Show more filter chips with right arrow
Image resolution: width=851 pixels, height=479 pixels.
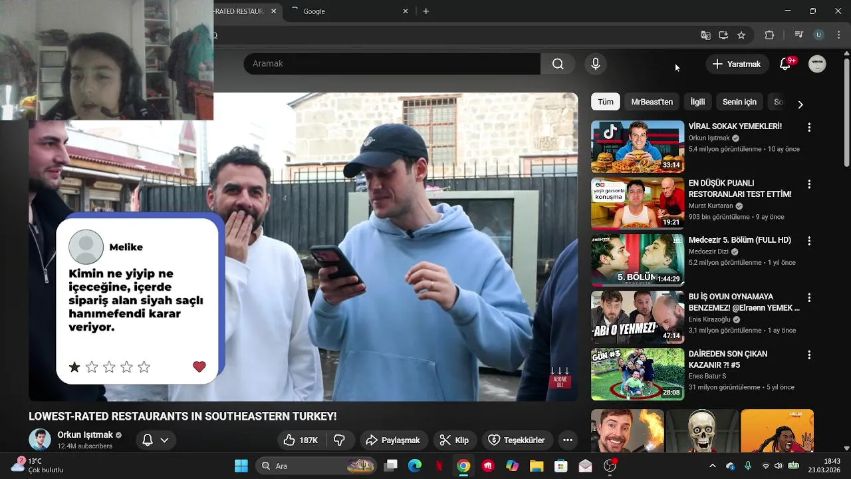point(800,104)
